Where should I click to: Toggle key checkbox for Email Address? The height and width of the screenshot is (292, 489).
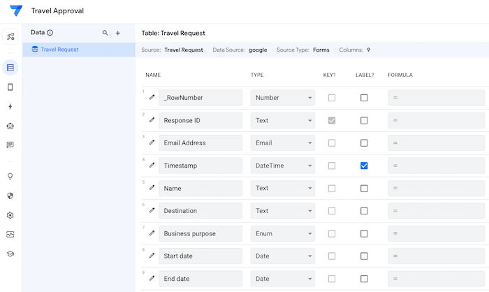[x=332, y=143]
